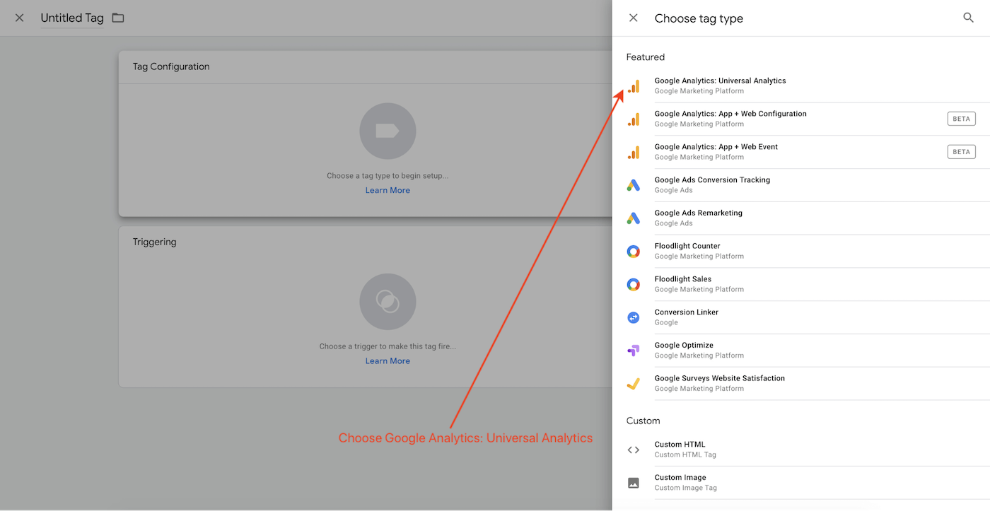Click the Google Optimize icon

click(634, 351)
